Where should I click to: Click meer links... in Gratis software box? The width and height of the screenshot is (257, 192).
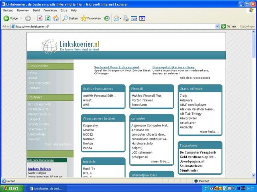[x=209, y=132]
